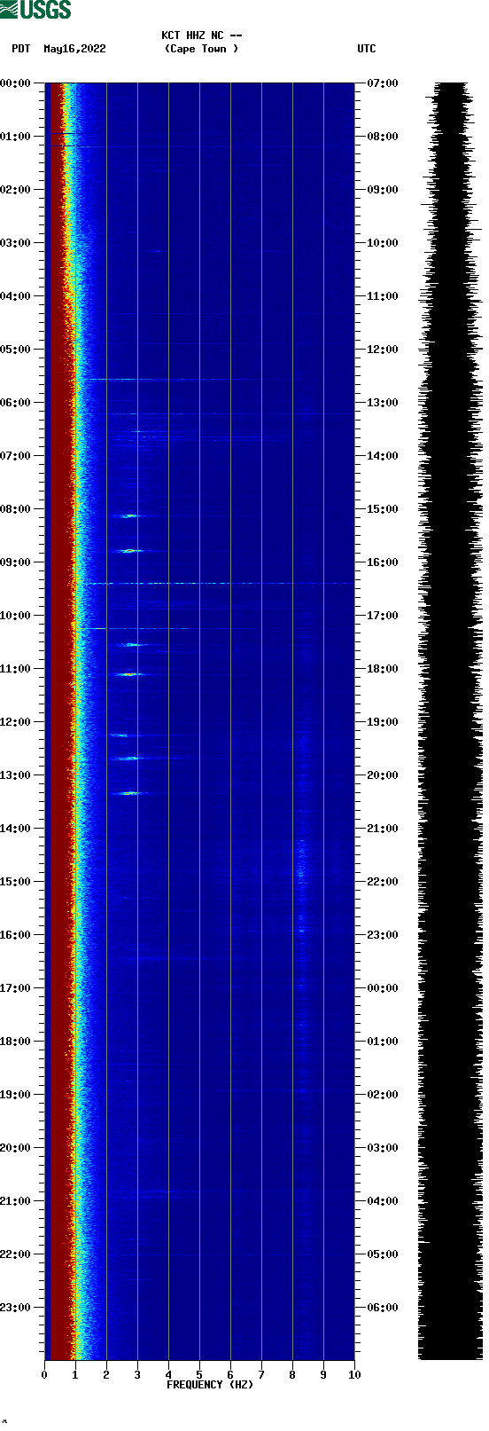Click the horizontal broadband line near 09:25 PDT
Image resolution: width=489 pixels, height=1431 pixels.
(x=217, y=584)
